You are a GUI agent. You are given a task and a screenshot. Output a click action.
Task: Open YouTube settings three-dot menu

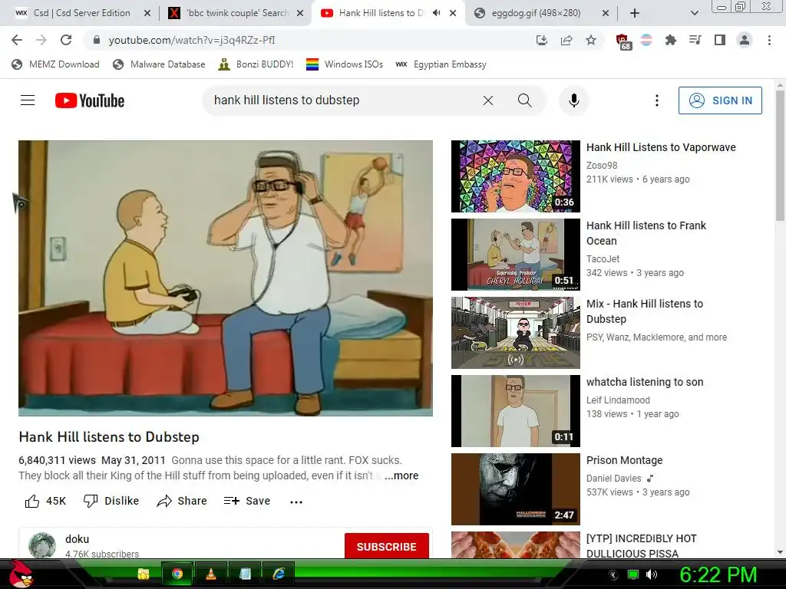click(657, 100)
